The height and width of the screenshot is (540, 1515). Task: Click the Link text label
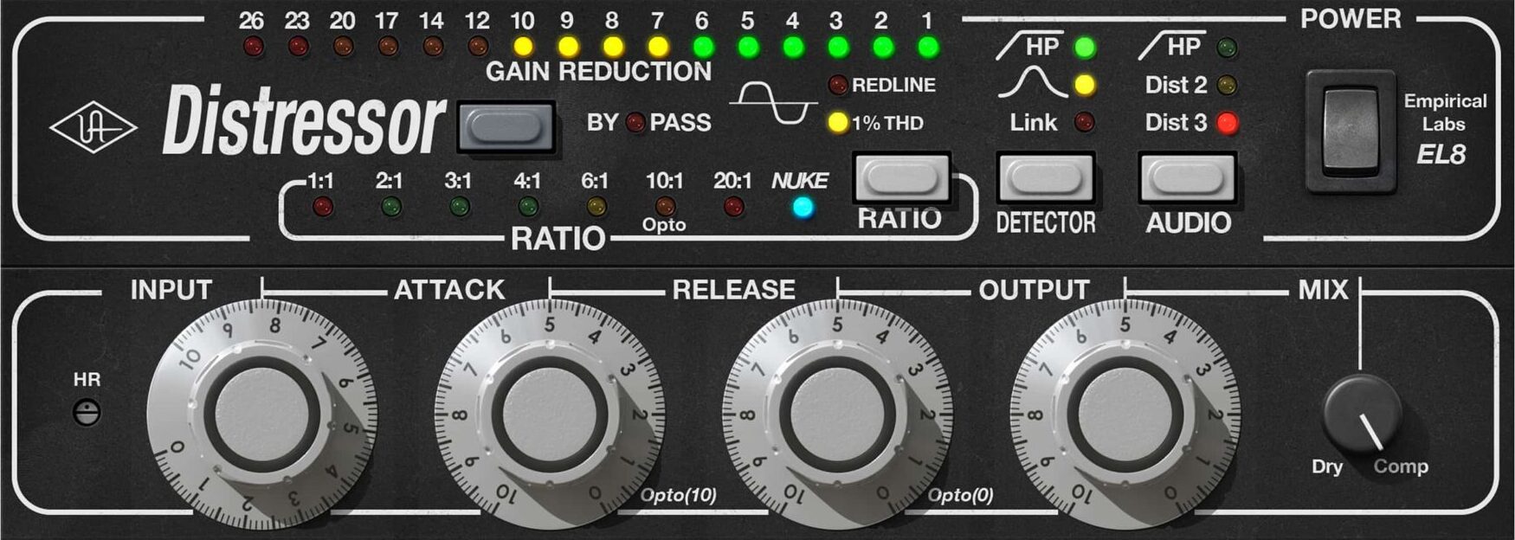[x=1033, y=123]
